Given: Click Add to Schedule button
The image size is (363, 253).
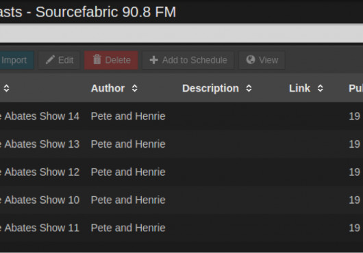Looking at the screenshot, I should pyautogui.click(x=188, y=60).
